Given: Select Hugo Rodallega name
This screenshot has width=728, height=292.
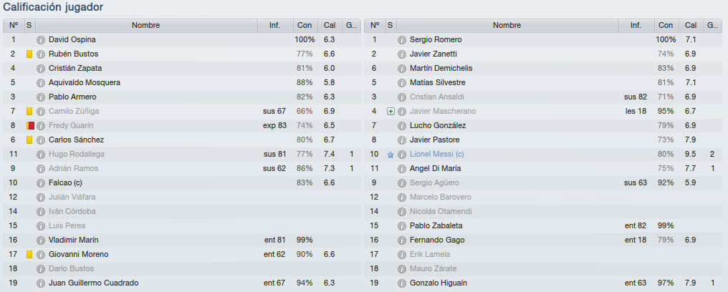Looking at the screenshot, I should point(77,155).
